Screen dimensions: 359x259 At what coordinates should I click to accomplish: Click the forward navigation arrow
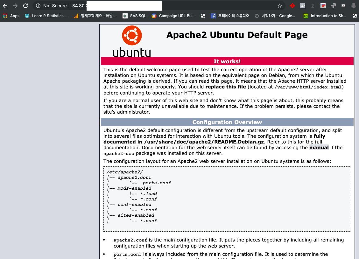pos(15,6)
